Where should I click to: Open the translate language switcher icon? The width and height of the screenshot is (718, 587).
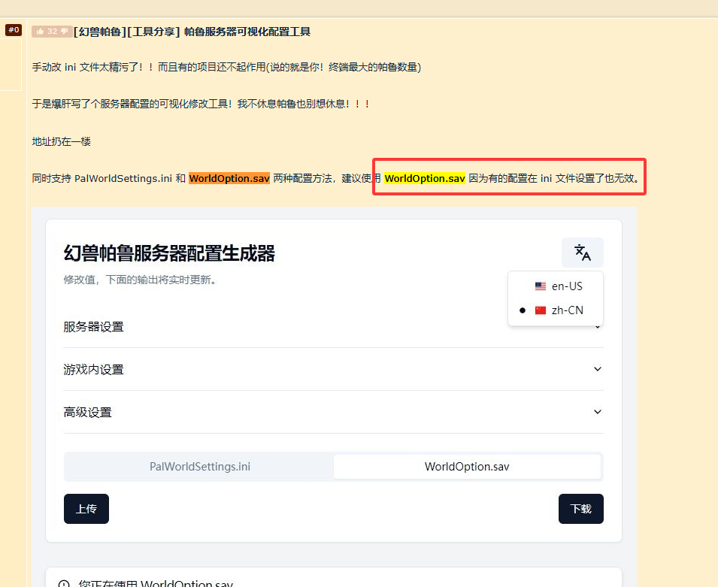coord(582,253)
